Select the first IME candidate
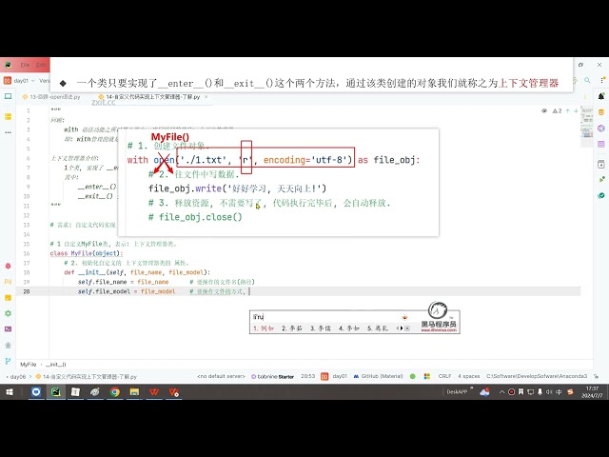The height and width of the screenshot is (457, 609). pos(264,328)
